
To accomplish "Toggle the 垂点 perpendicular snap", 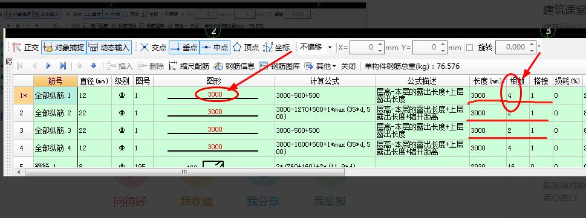I will click(184, 48).
